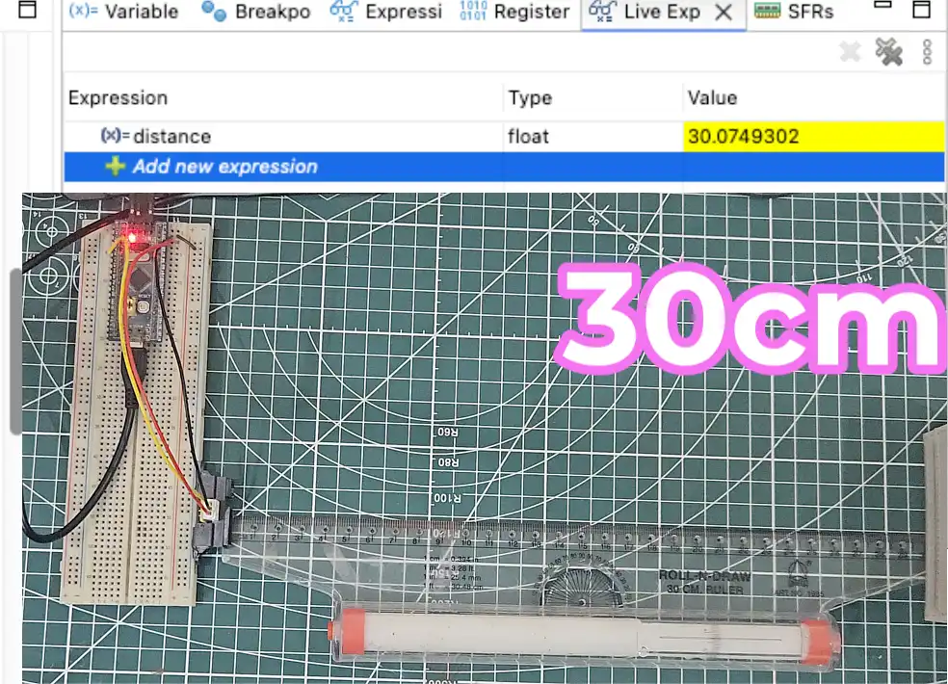948x684 pixels.
Task: Select the value 30.0749302 cell
Action: click(x=814, y=137)
